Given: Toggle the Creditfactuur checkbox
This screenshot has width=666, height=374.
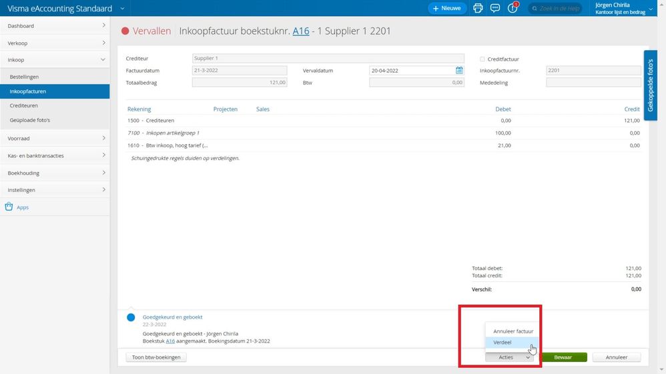Looking at the screenshot, I should (482, 59).
